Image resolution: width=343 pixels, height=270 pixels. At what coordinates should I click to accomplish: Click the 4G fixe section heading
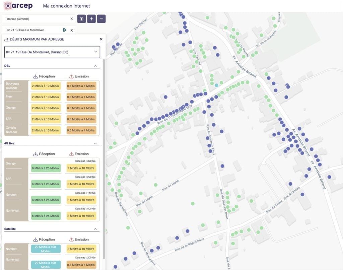(x=9, y=143)
